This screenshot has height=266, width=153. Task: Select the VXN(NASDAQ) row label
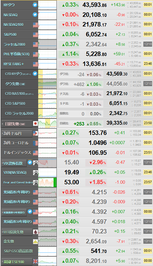pos(15,173)
